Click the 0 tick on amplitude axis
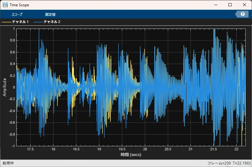 click(14, 87)
